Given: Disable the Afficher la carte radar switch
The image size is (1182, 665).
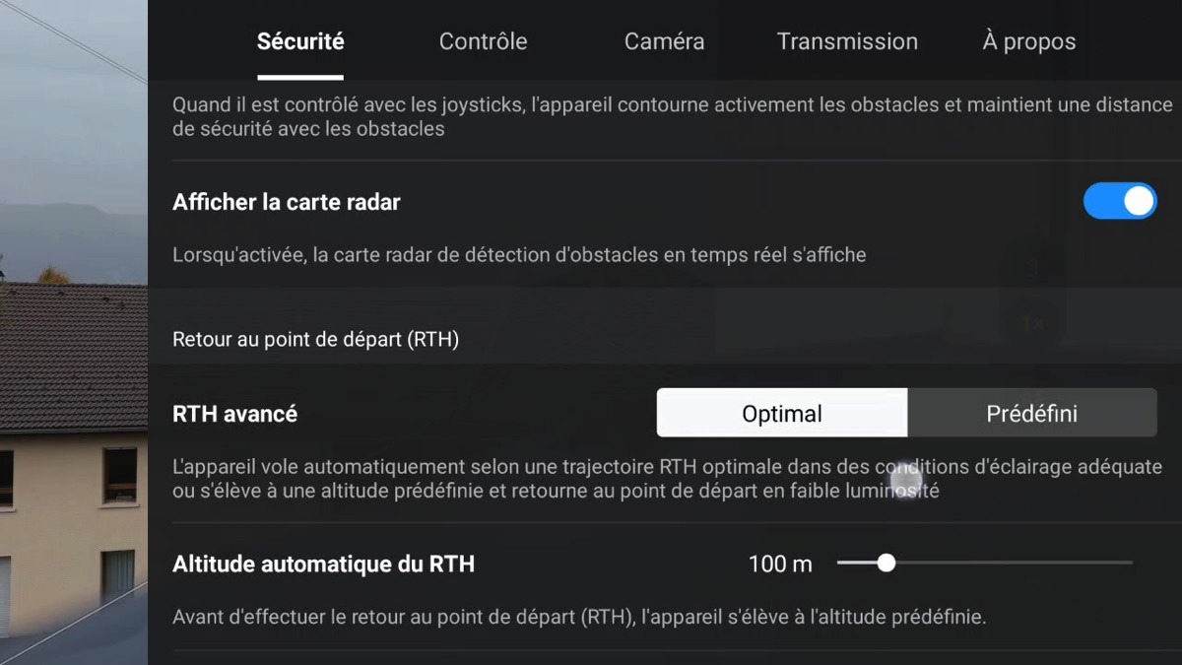Looking at the screenshot, I should pos(1120,201).
